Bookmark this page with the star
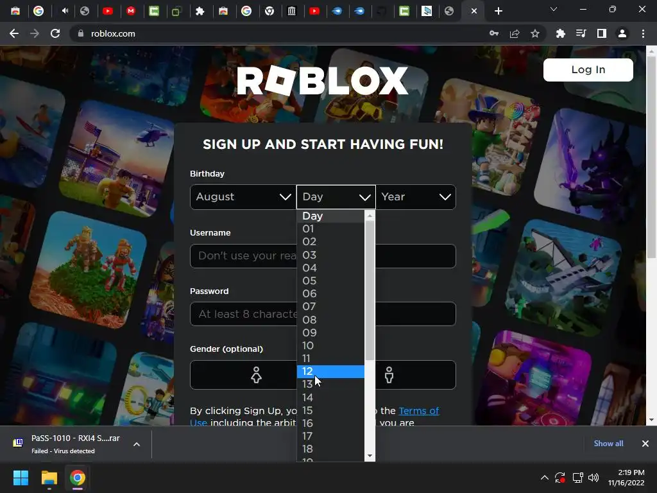 coord(535,33)
